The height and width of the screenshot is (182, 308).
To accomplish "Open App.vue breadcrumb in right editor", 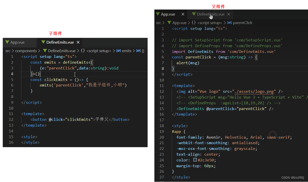I will click(179, 23).
